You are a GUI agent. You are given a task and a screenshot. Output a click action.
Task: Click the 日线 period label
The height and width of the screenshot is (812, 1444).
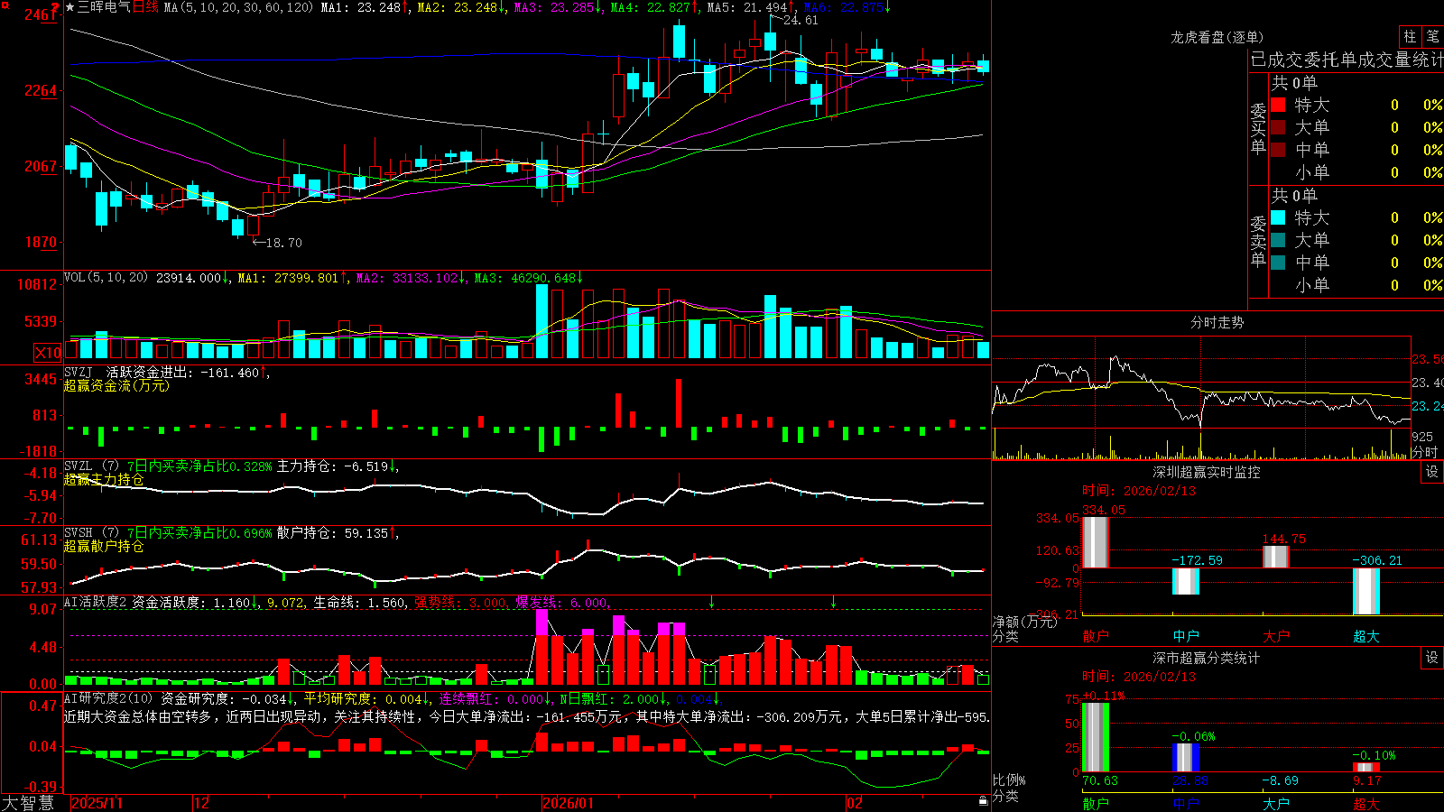click(145, 7)
